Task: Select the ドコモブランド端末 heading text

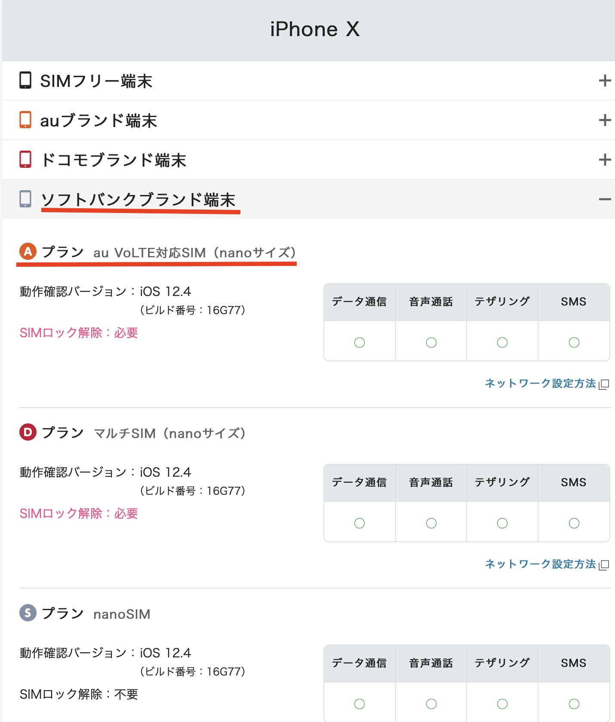Action: coord(114,160)
